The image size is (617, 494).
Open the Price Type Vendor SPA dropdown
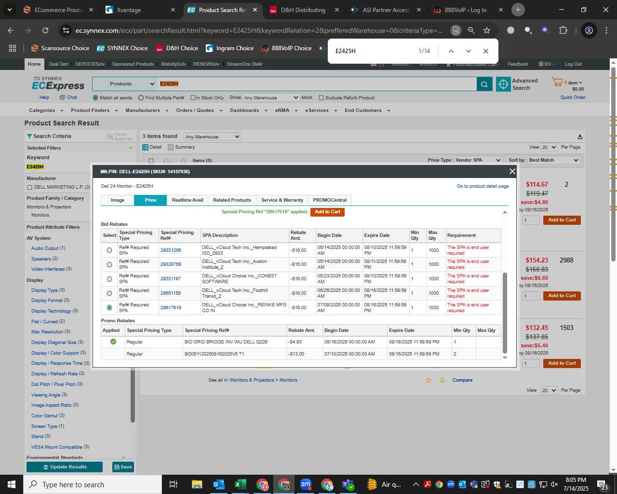click(x=478, y=160)
